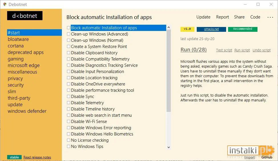Click the d<botnet logo

25,16
